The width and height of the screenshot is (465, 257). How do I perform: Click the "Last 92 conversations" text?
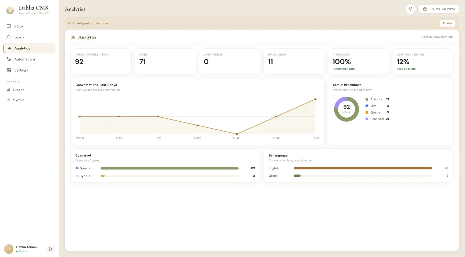[438, 37]
